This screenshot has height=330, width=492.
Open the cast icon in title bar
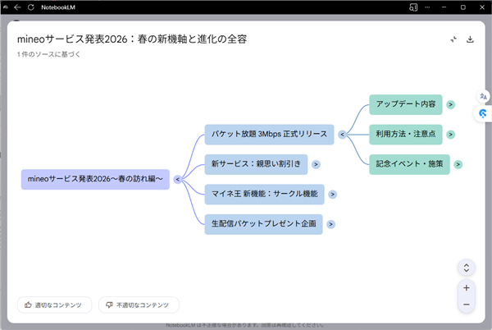414,7
